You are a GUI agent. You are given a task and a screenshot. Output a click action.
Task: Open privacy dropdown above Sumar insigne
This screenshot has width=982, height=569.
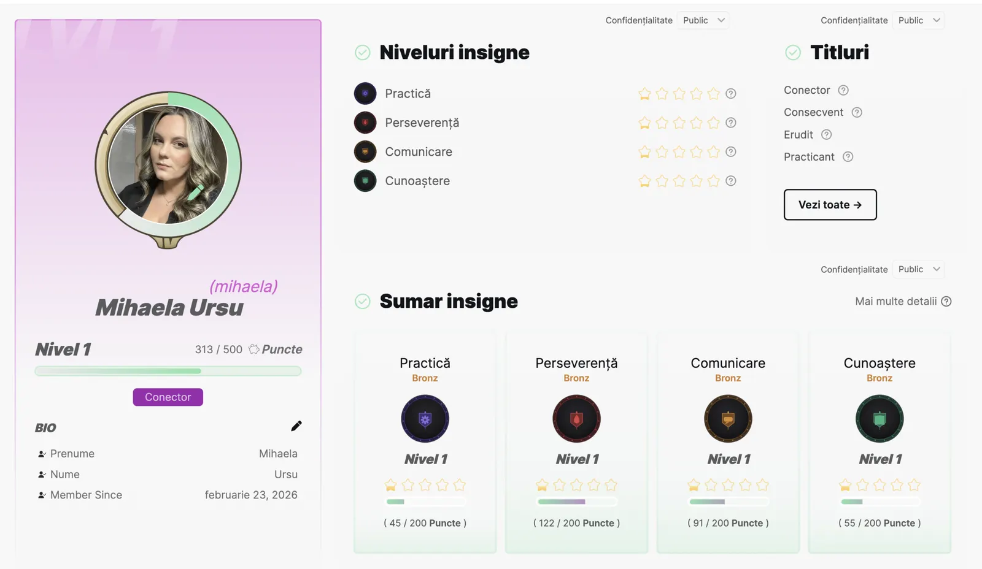[x=918, y=269]
